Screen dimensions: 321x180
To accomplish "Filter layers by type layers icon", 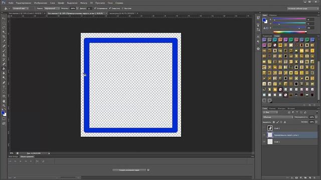I will [297, 112].
